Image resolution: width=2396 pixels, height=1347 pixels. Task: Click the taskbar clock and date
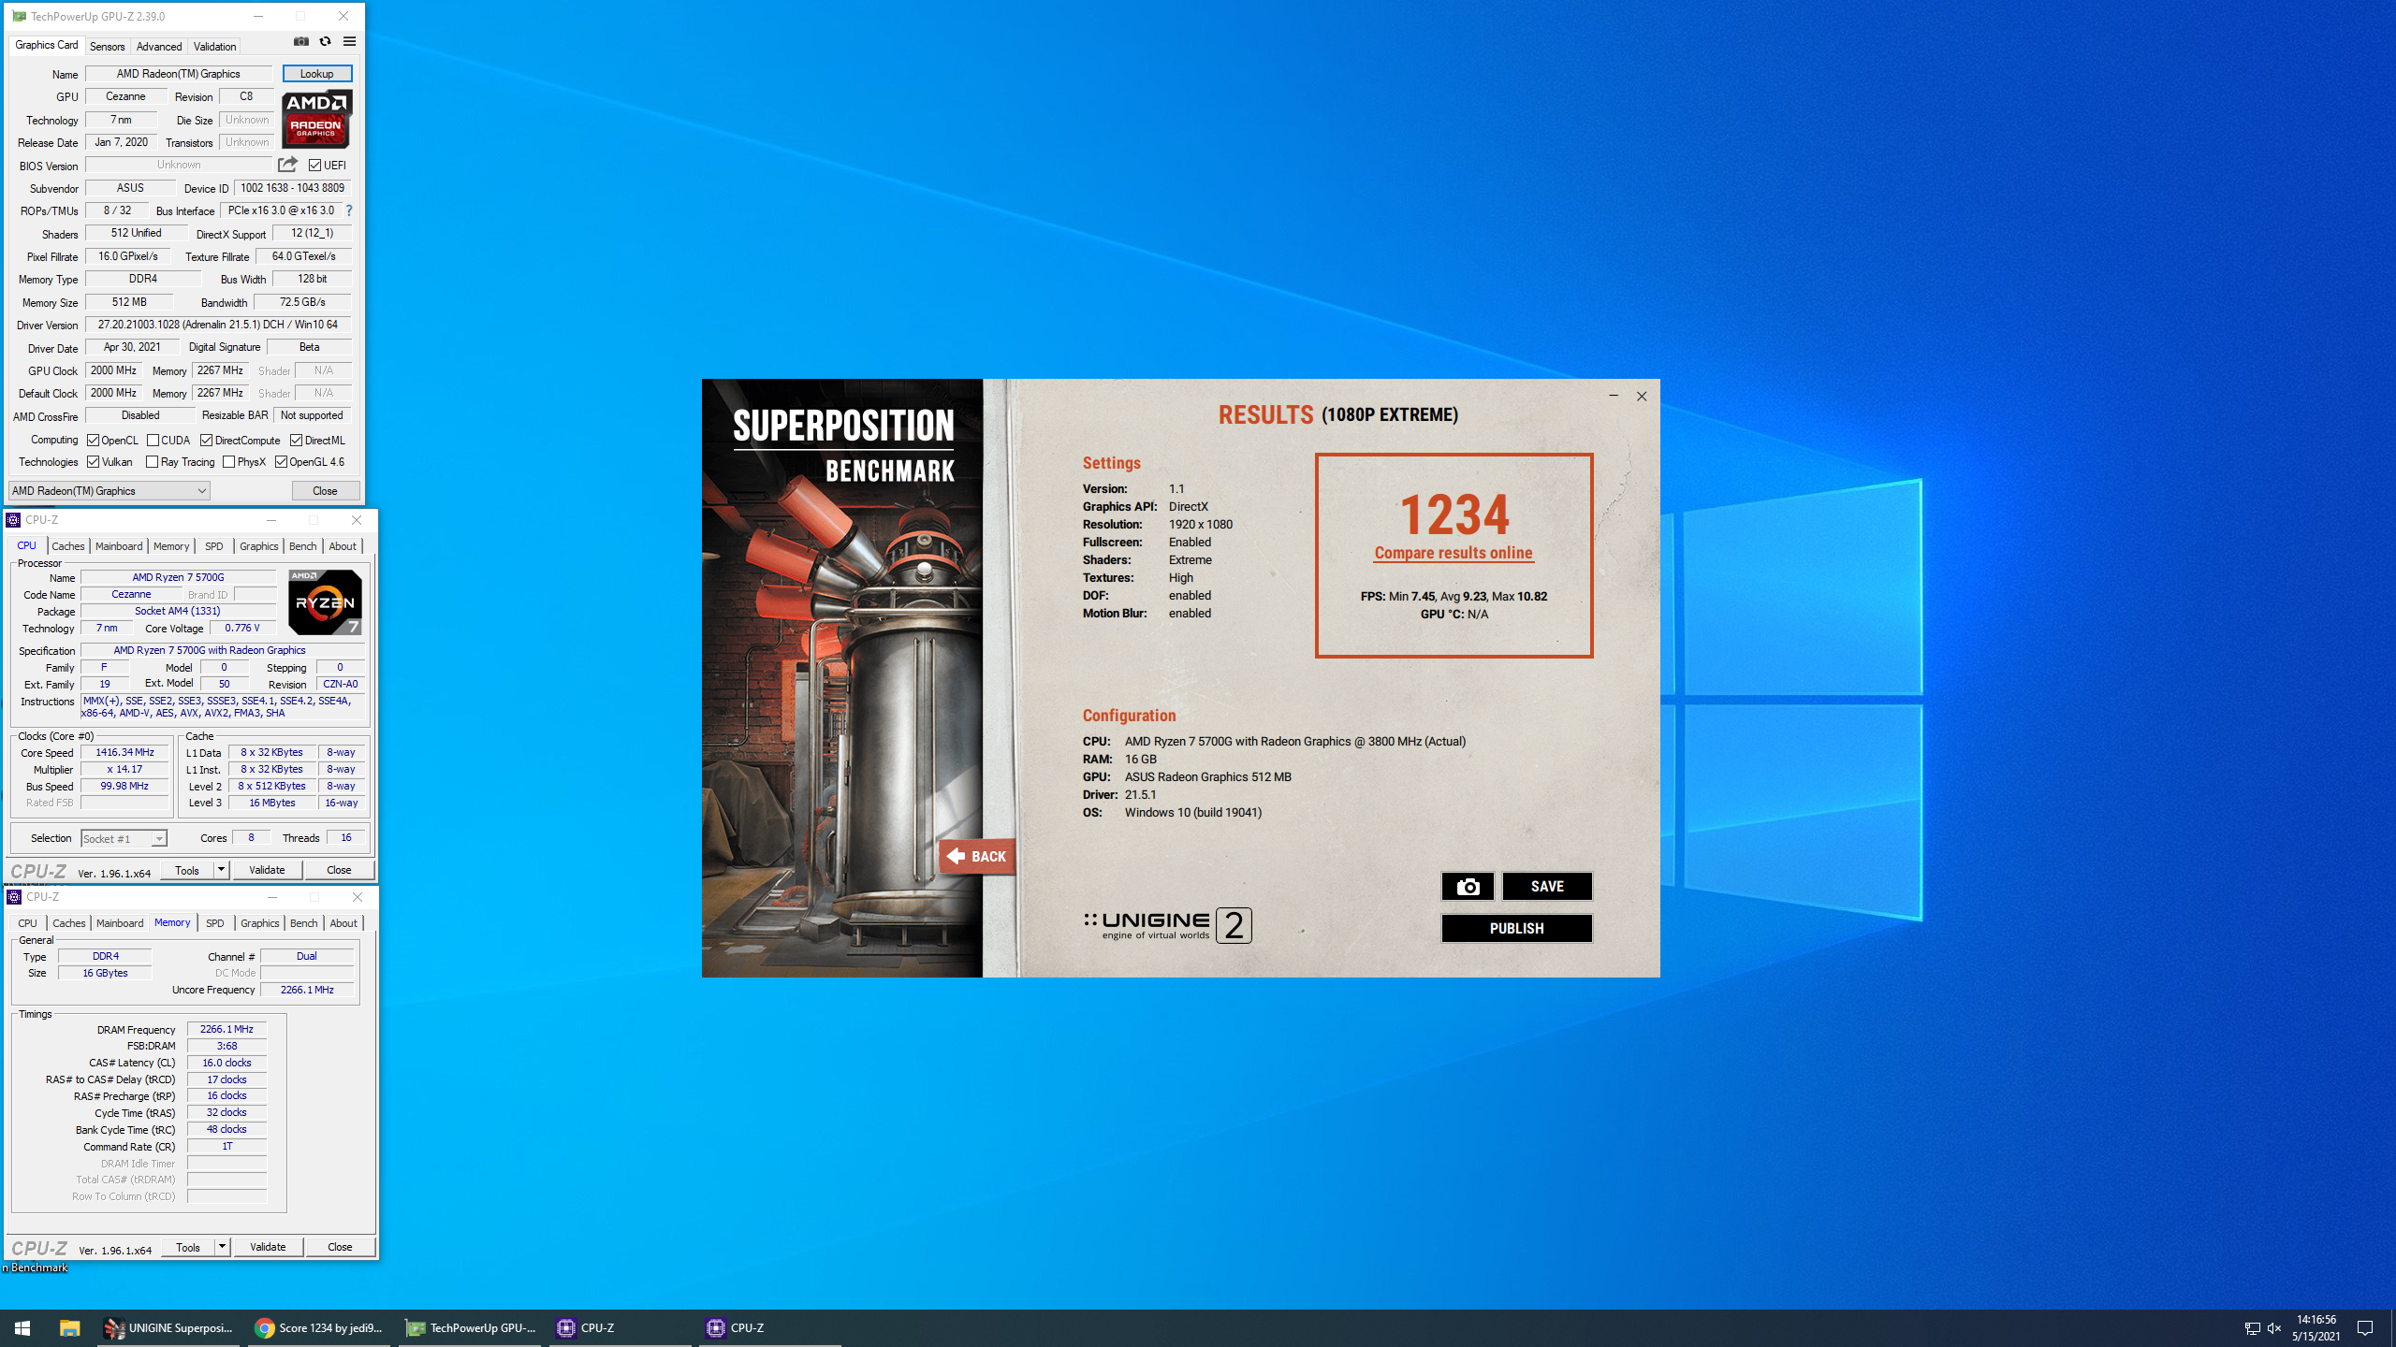pos(2316,1328)
